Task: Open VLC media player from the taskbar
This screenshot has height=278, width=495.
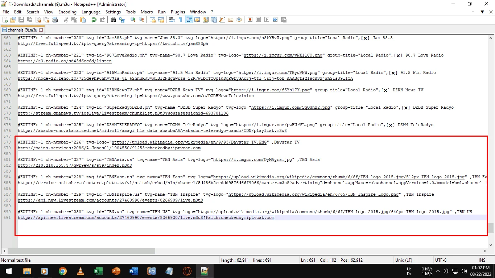Action: [80, 271]
